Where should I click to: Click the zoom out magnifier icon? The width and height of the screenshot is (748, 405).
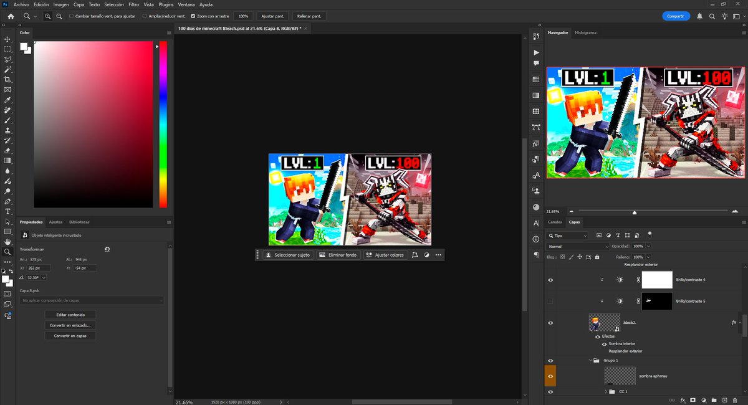click(59, 16)
